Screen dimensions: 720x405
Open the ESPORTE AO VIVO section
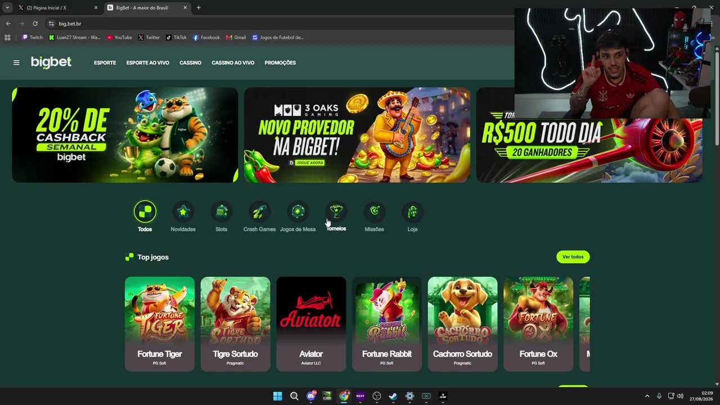coord(148,62)
